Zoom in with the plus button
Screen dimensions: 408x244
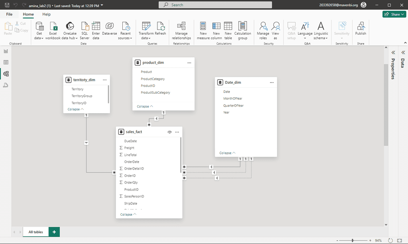pos(370,241)
